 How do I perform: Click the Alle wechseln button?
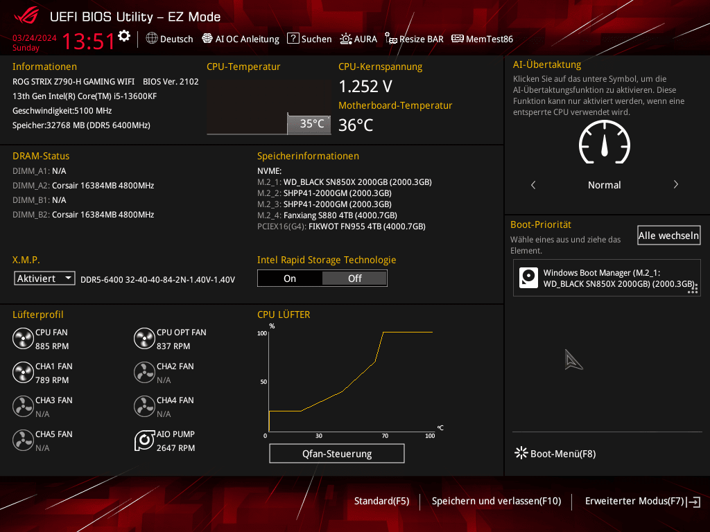click(669, 236)
